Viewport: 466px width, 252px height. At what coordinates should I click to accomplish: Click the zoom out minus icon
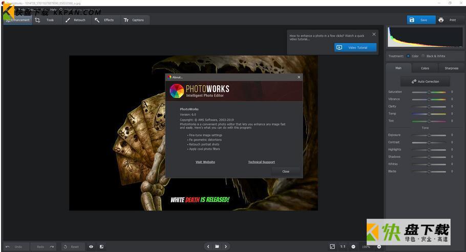point(353,247)
